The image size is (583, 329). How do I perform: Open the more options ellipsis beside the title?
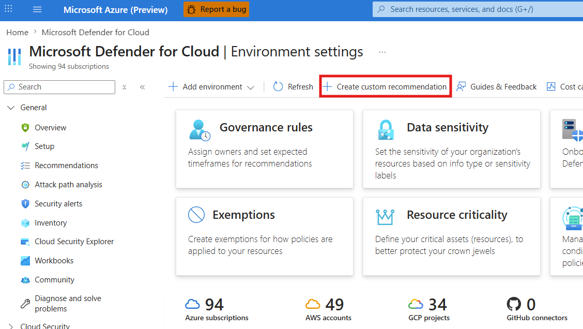pos(382,52)
